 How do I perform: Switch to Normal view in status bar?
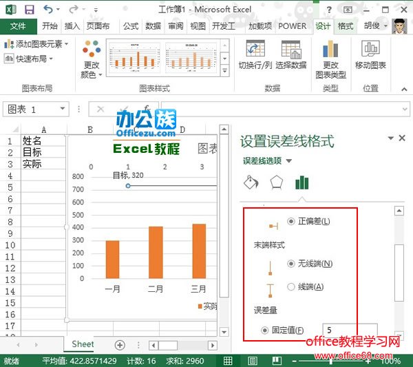(x=228, y=360)
